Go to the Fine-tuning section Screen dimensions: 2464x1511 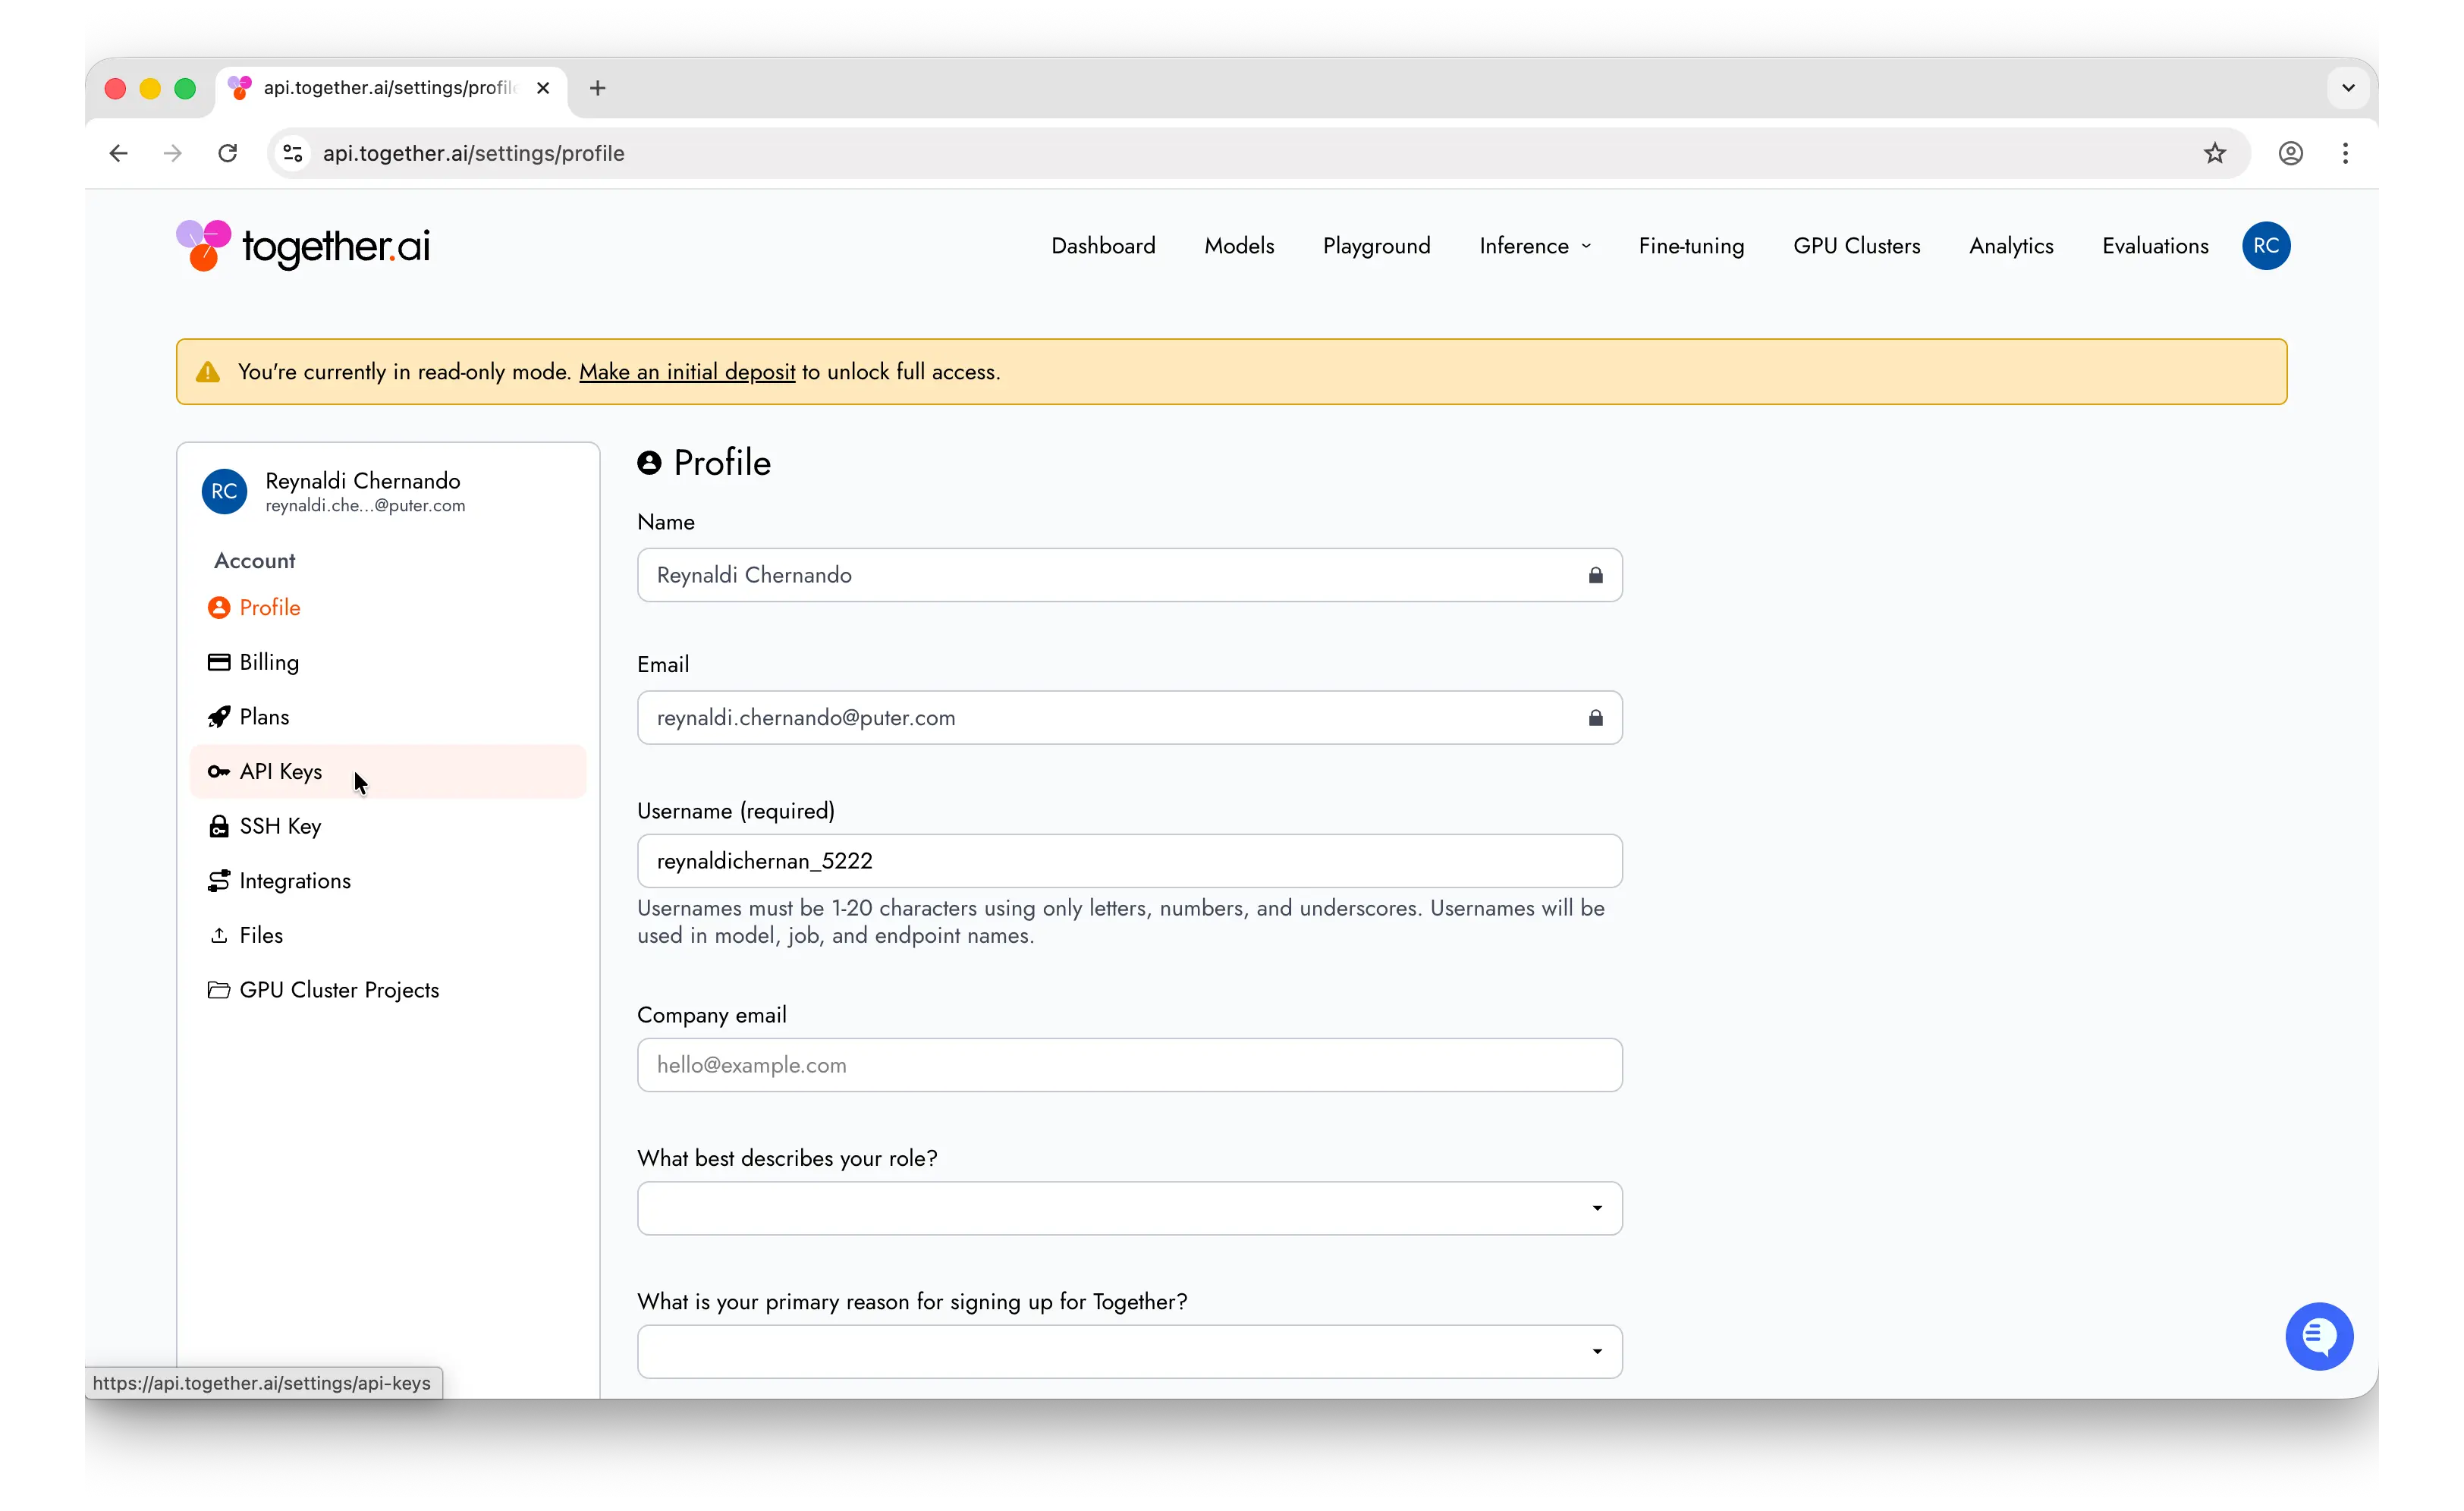1691,245
